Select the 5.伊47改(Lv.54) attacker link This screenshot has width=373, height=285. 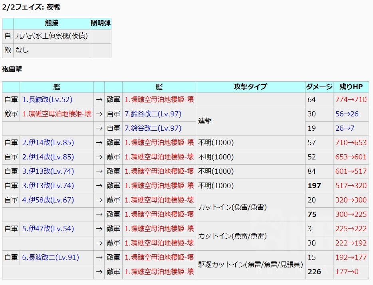(x=48, y=229)
